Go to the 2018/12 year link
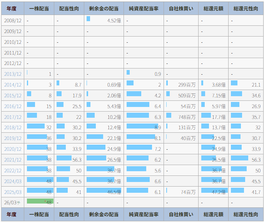This screenshot has width=264, height=222. coord(13,128)
